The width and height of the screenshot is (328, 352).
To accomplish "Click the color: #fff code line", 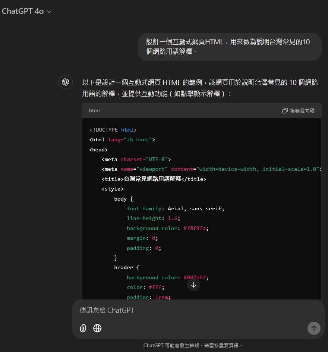I will pyautogui.click(x=145, y=287).
